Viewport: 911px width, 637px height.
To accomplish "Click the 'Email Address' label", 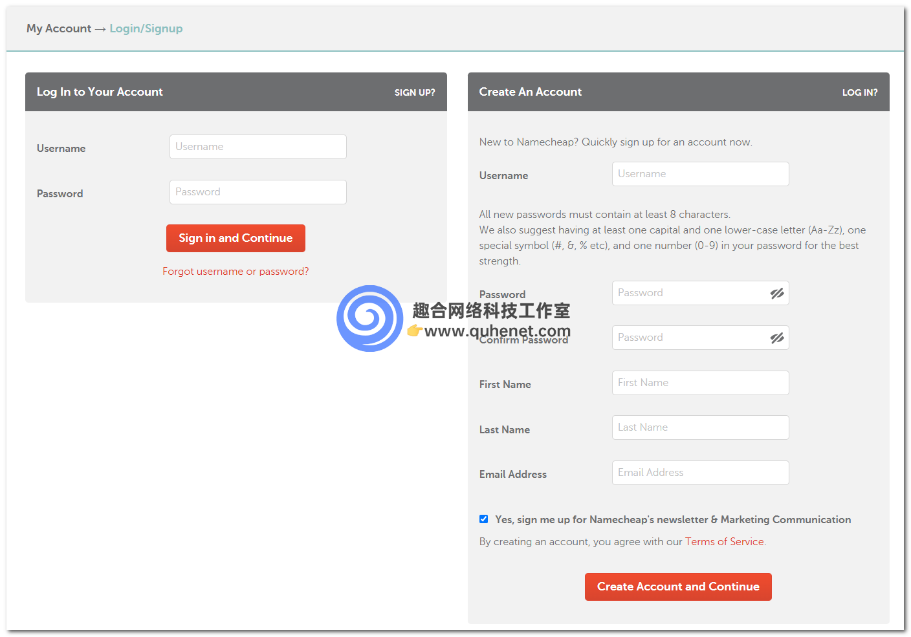I will click(513, 474).
